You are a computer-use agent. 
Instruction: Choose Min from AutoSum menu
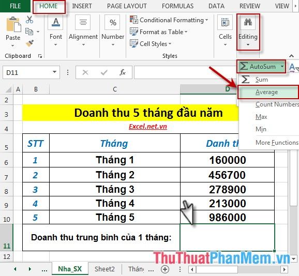268,129
